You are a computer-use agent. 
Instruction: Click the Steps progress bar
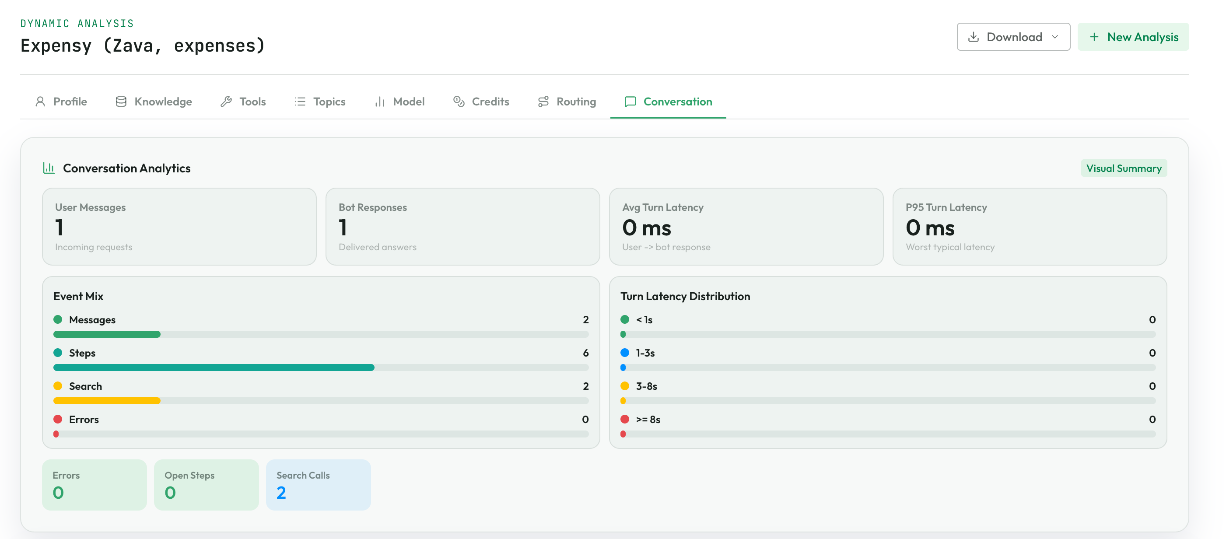[321, 368]
